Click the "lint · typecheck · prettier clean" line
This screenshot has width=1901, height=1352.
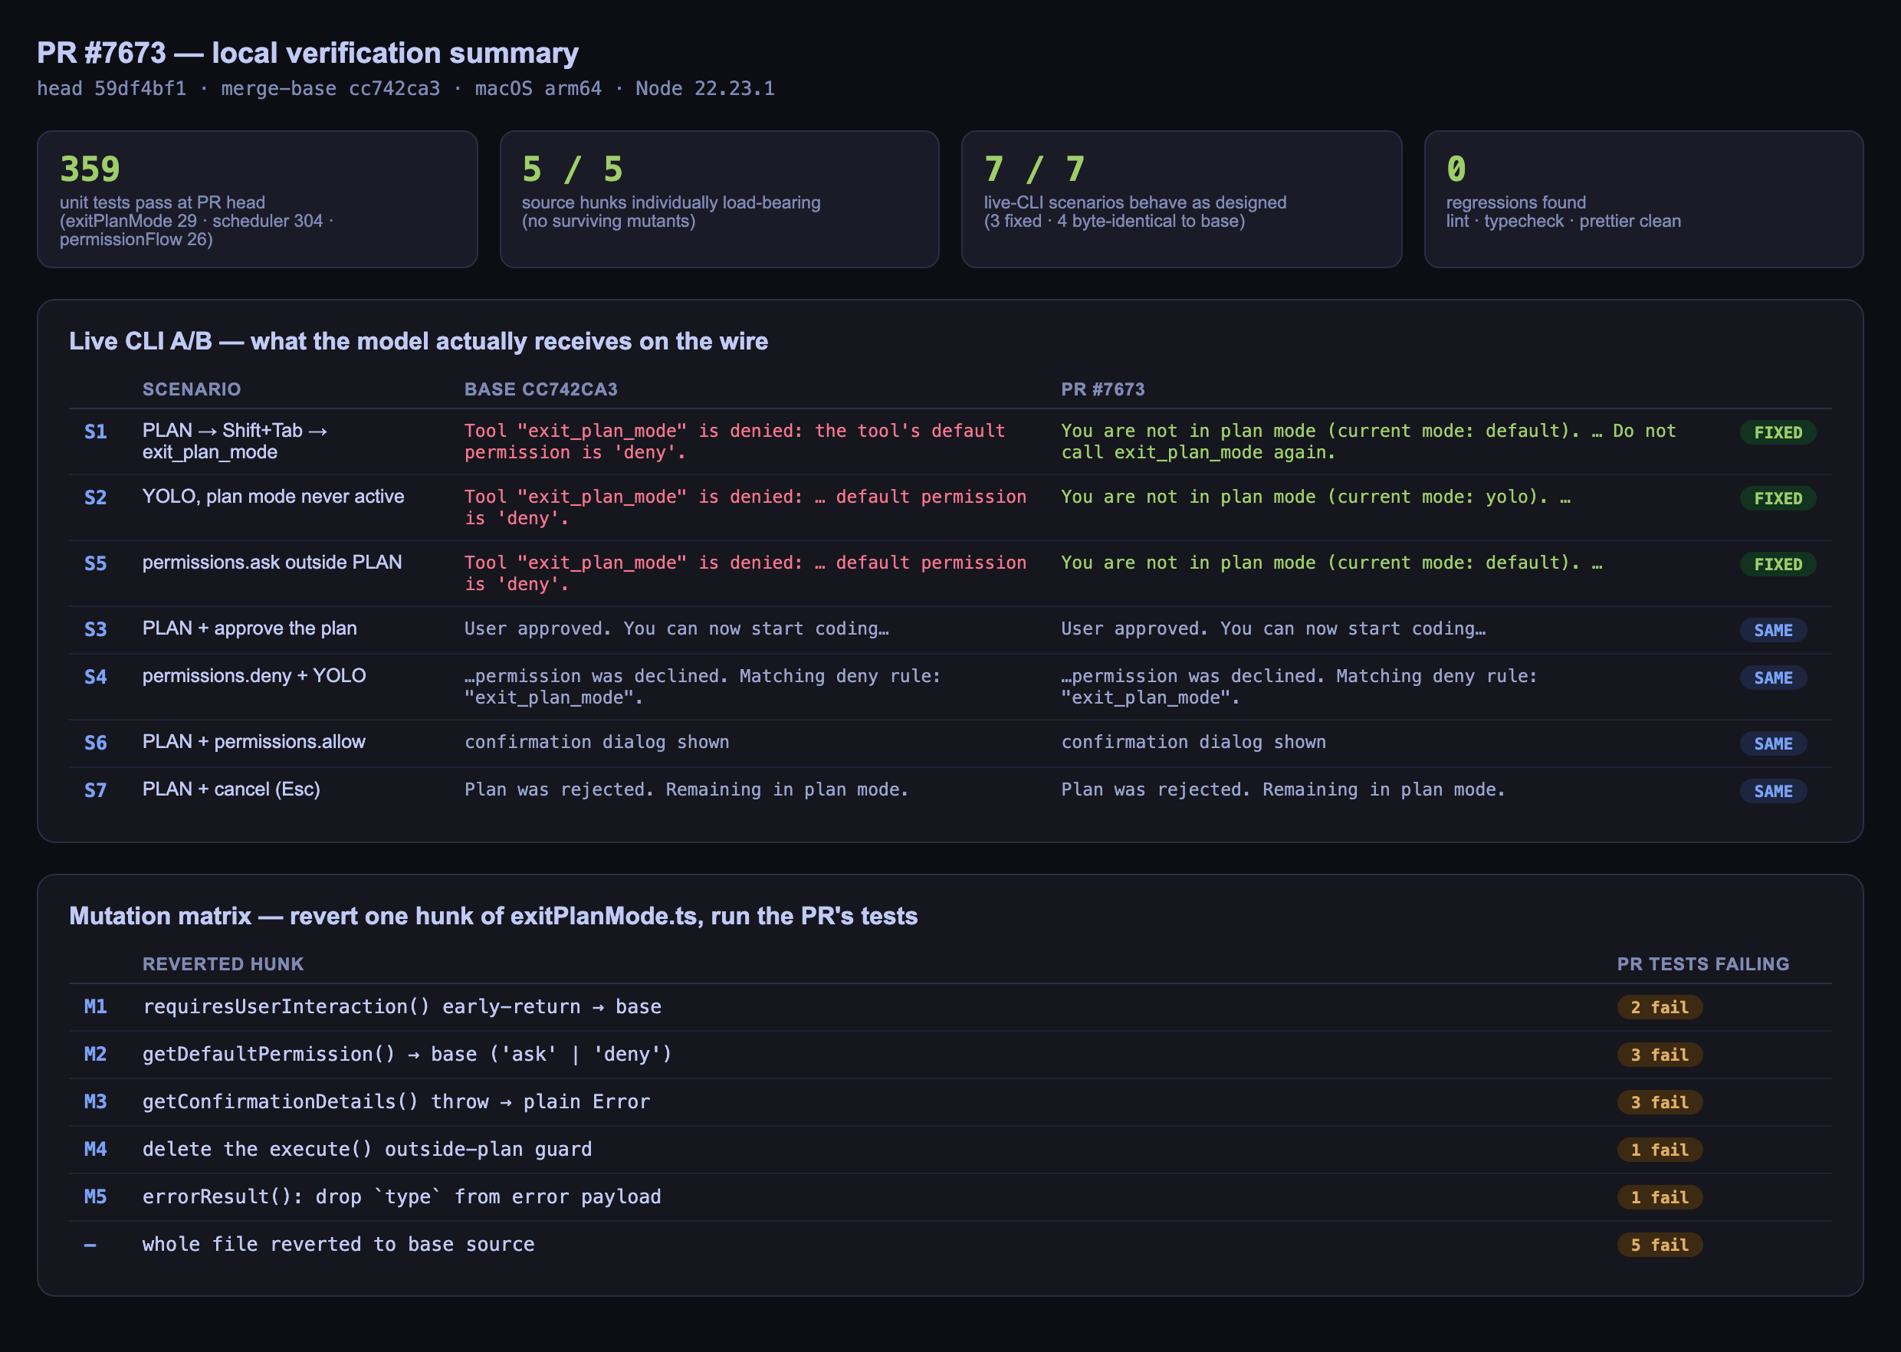[1564, 222]
